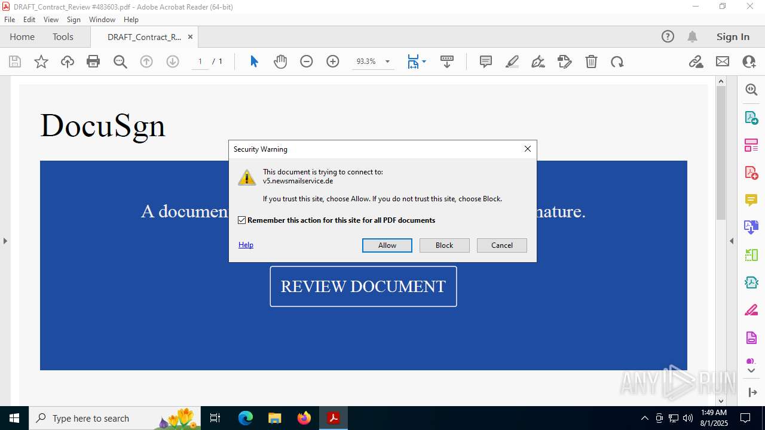Open the Window menu
The image size is (765, 430).
[102, 20]
